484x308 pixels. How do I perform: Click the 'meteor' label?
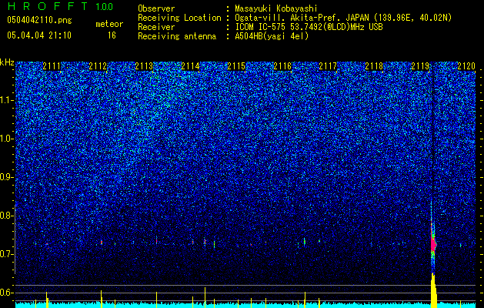click(x=109, y=24)
